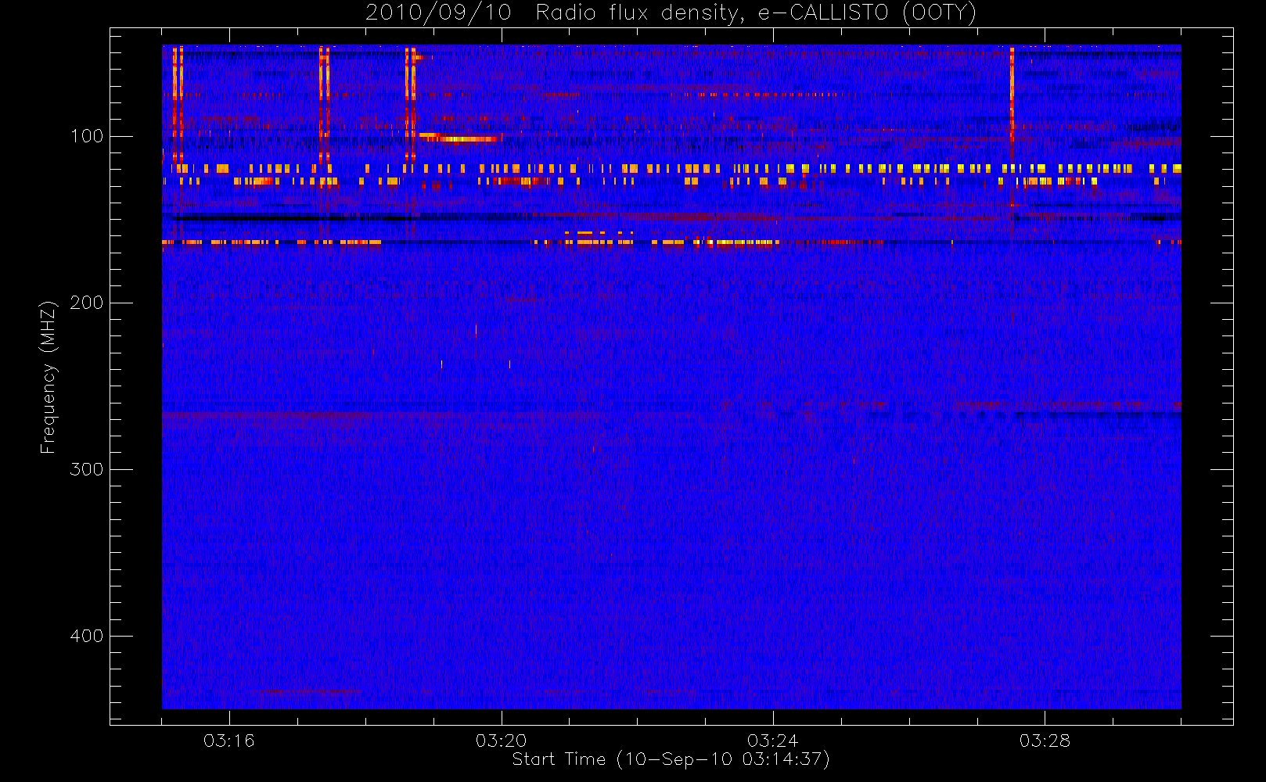Viewport: 1266px width, 782px height.
Task: Click the 400 frequency tick label
Action: click(87, 636)
